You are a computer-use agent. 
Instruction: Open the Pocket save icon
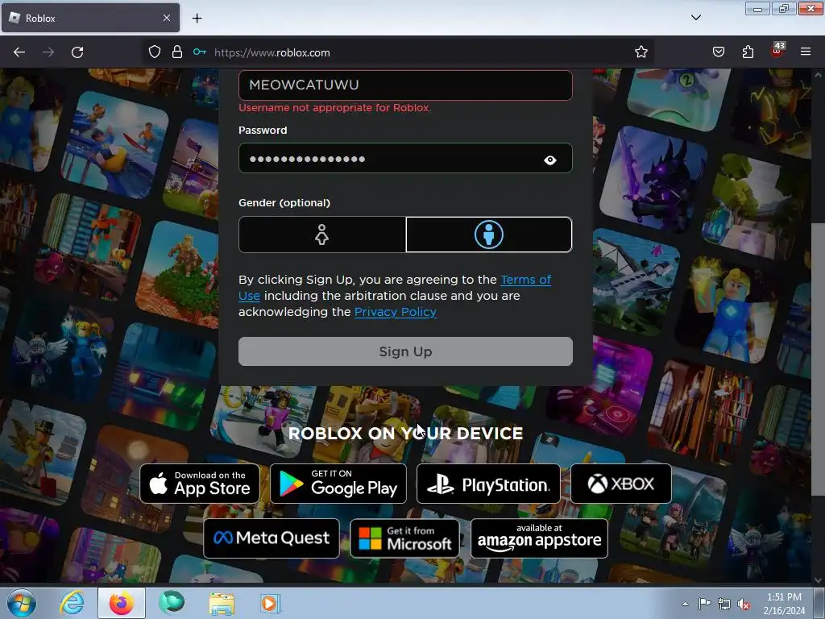coord(719,52)
